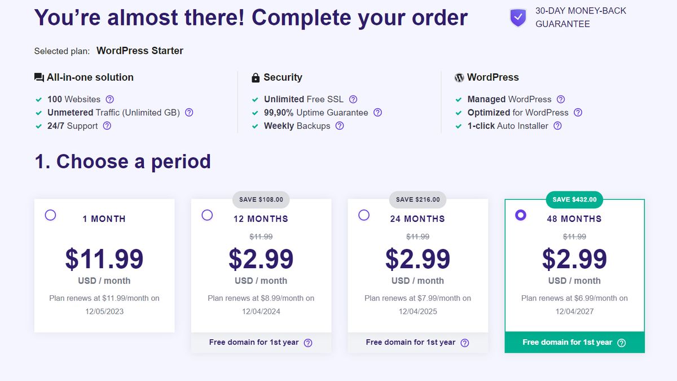Click the money-back guarantee shield icon

tap(518, 17)
